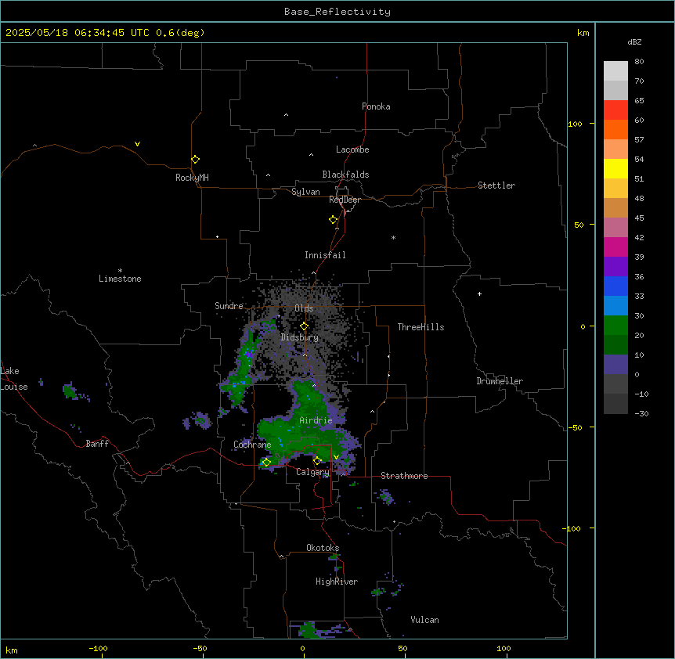Select the Lake Louise label
Viewport: 675px width, 659px height.
pos(14,379)
